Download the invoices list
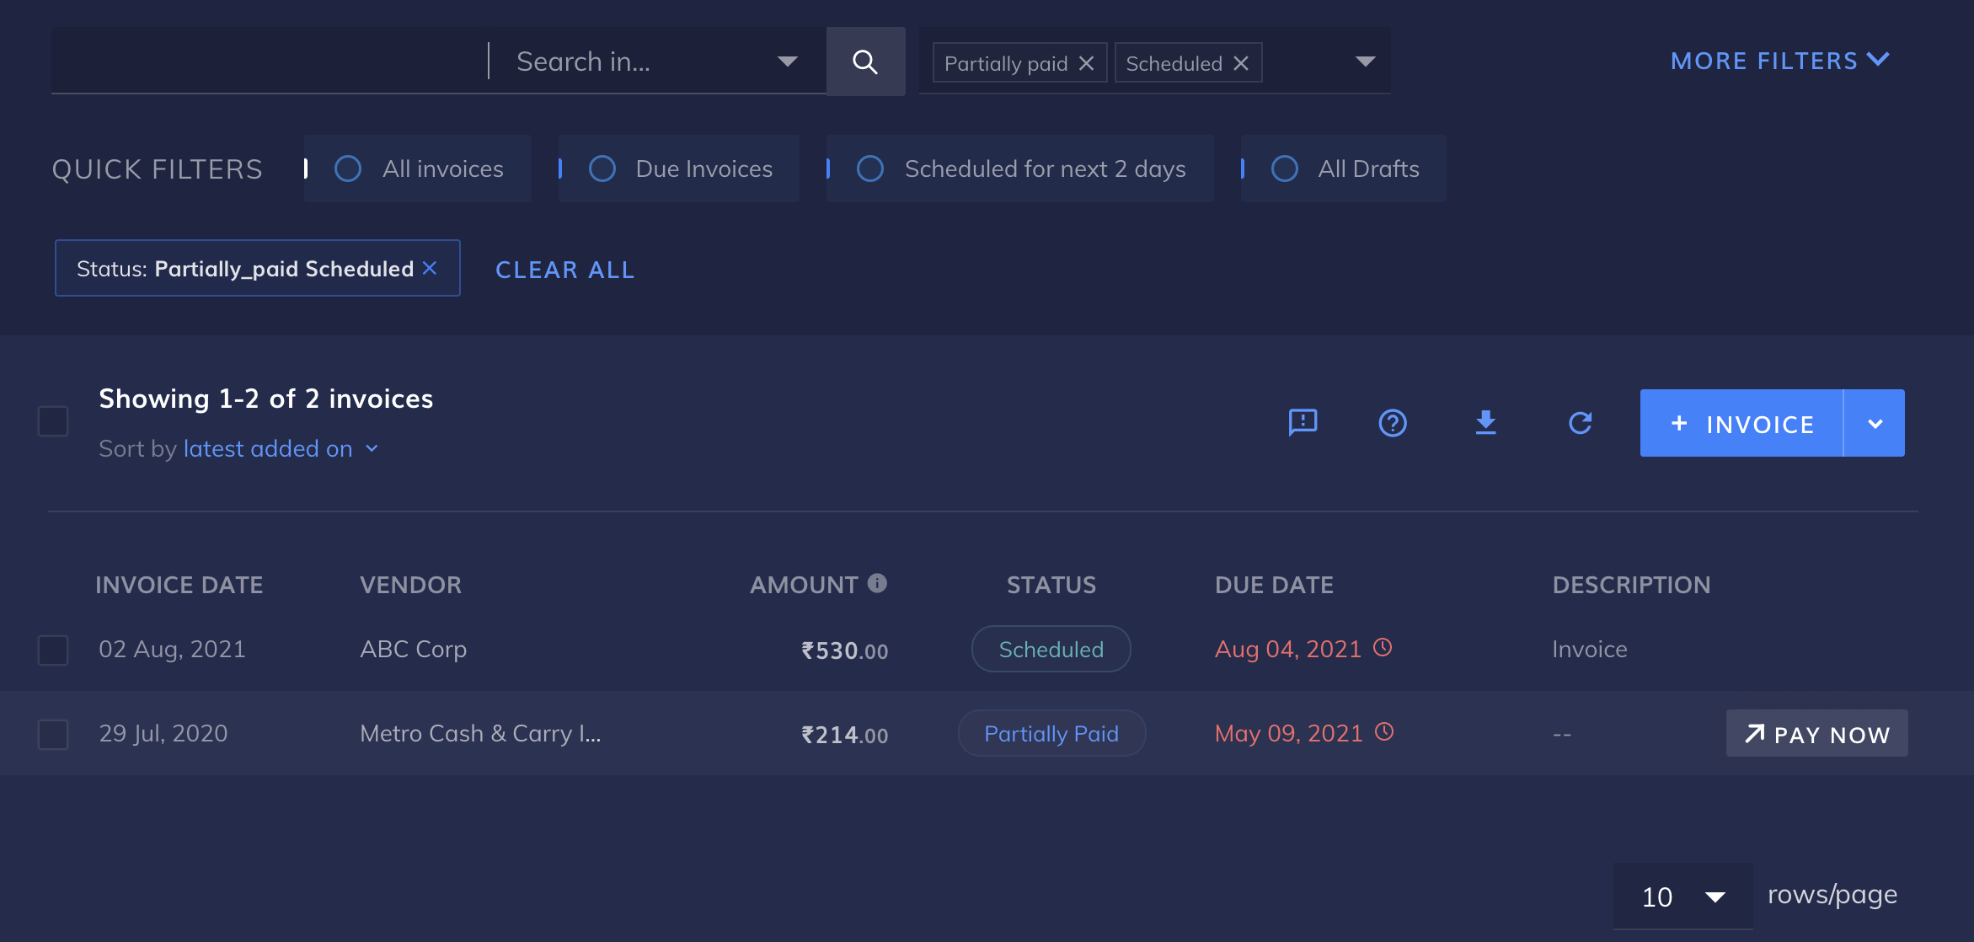 tap(1486, 422)
